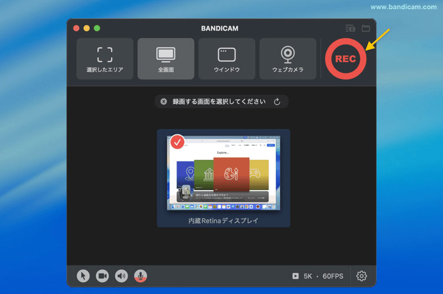Open settings with the gear icon
443x294 pixels.
click(362, 276)
